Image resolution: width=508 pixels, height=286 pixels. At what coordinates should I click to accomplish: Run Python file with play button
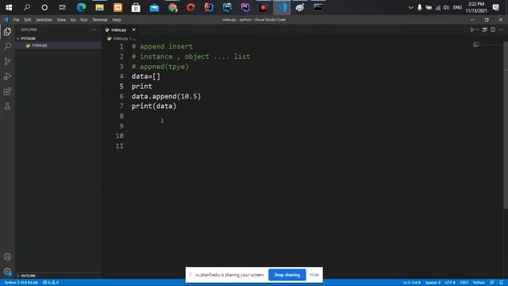point(472,29)
